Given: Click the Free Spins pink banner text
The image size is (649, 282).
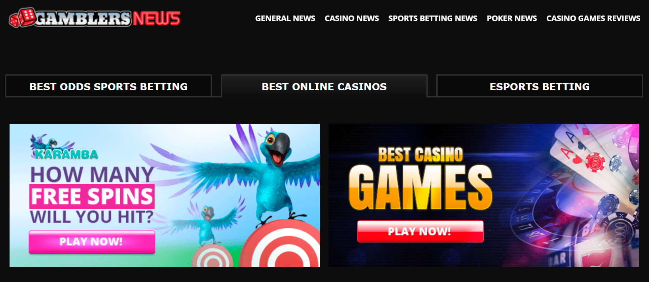Looking at the screenshot, I should (92, 196).
